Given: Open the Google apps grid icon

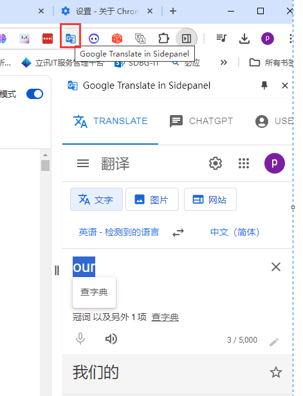Looking at the screenshot, I should tap(244, 163).
